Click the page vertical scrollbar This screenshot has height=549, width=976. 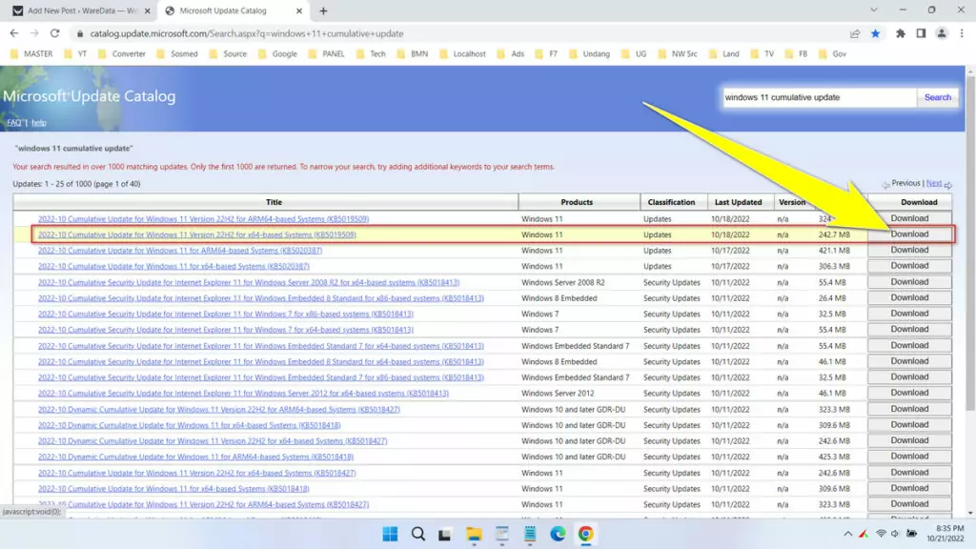[970, 243]
